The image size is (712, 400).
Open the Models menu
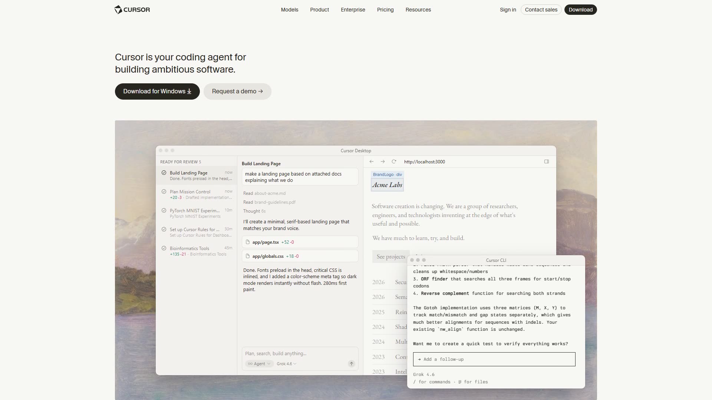[290, 10]
